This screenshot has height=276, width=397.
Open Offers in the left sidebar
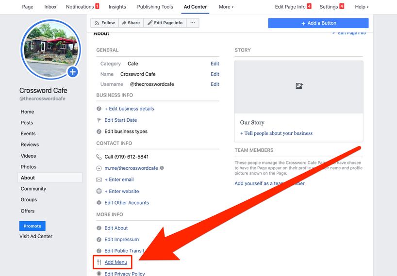tap(28, 211)
